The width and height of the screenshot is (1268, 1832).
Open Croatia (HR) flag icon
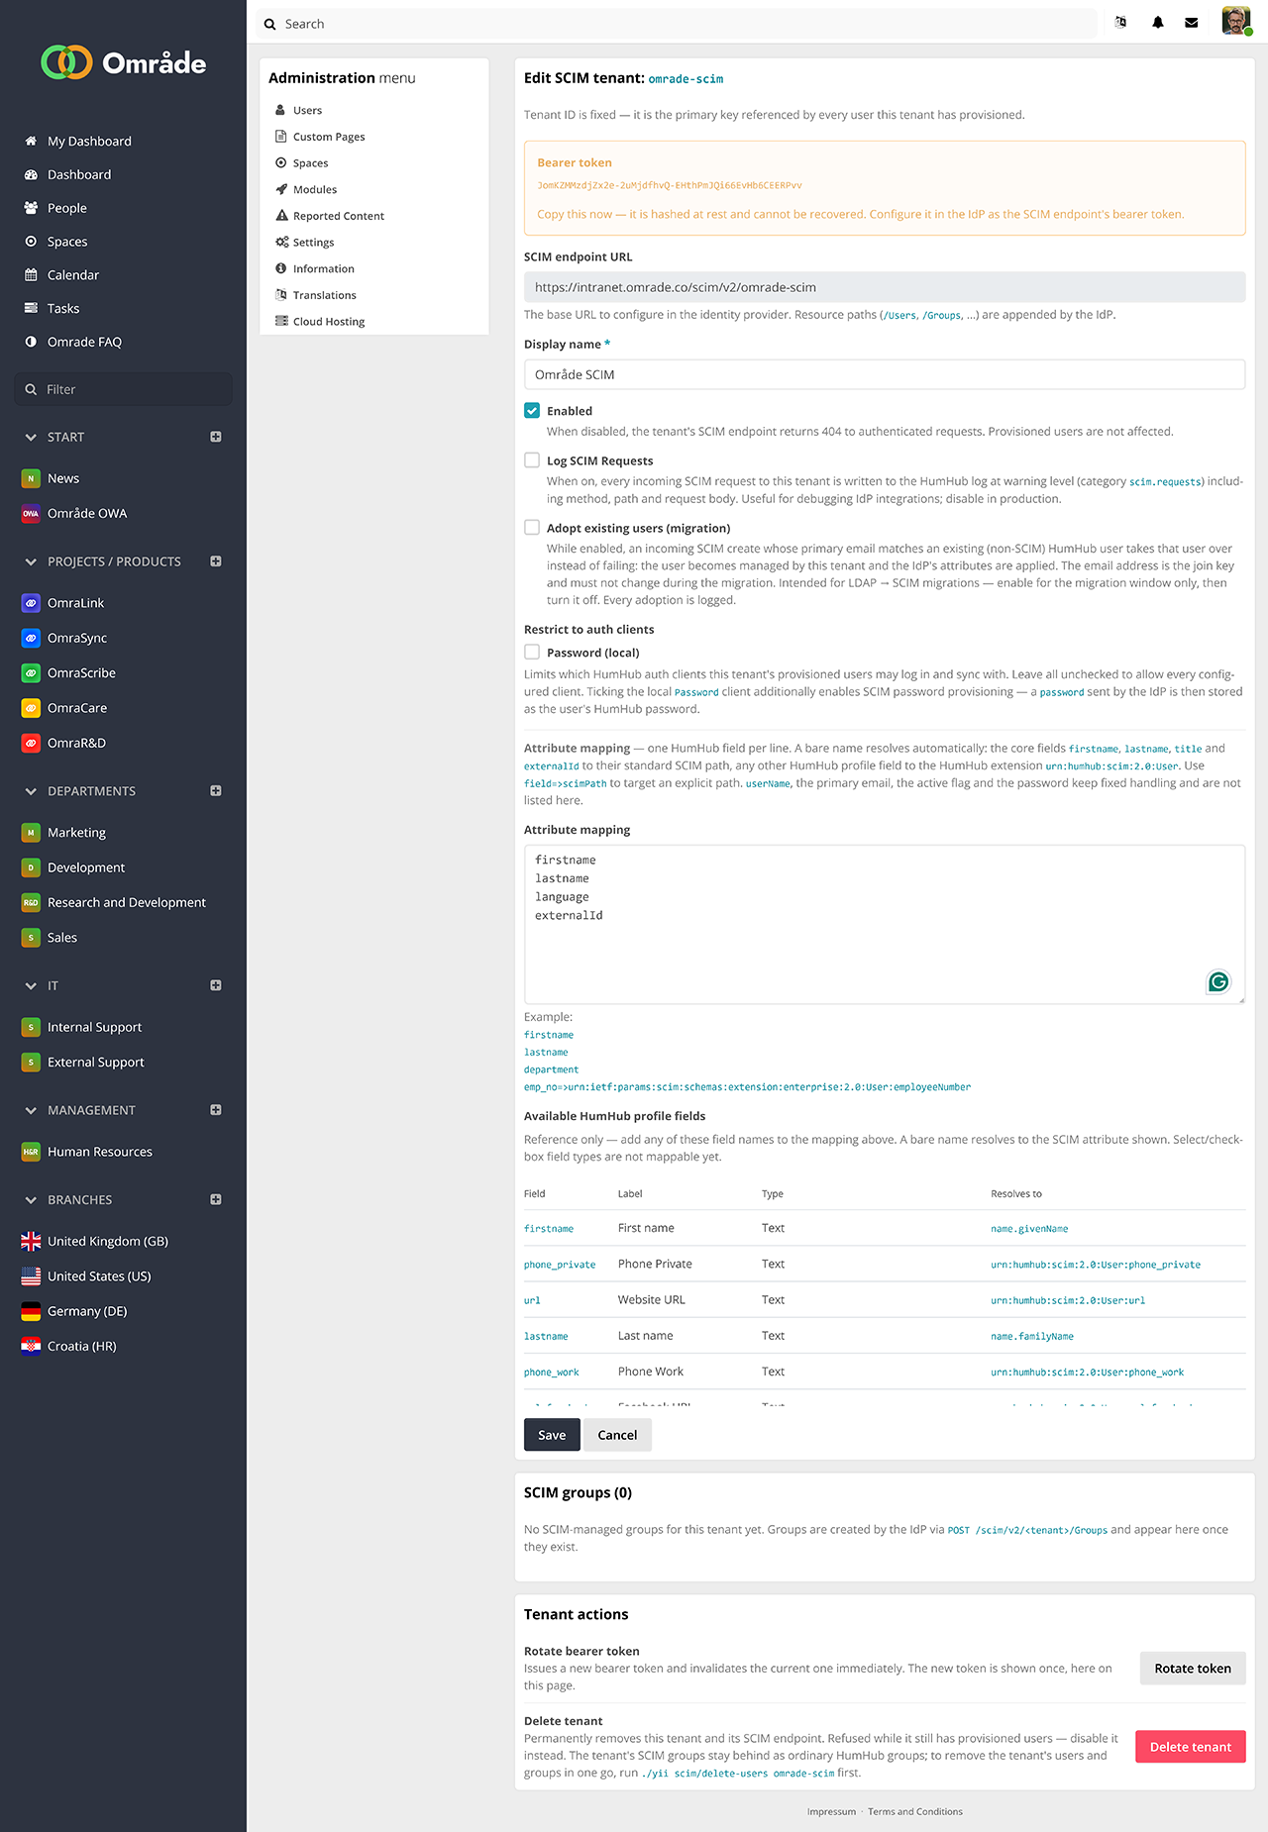tap(31, 1346)
